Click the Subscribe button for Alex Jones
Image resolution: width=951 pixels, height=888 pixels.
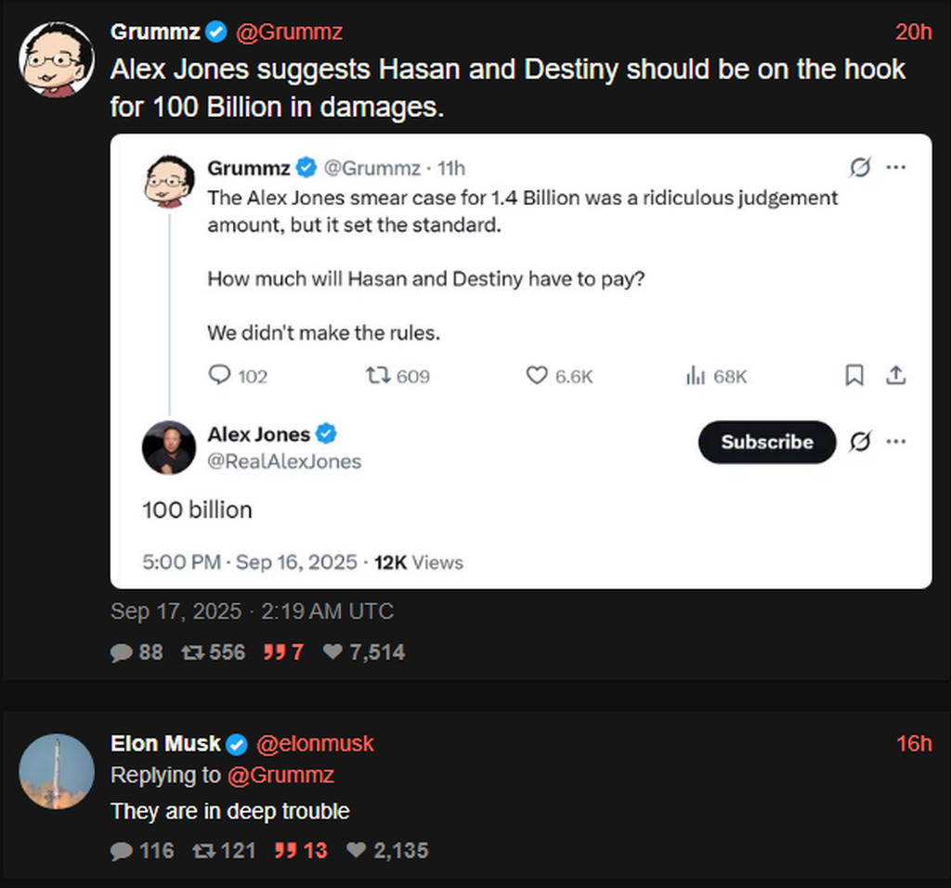766,443
